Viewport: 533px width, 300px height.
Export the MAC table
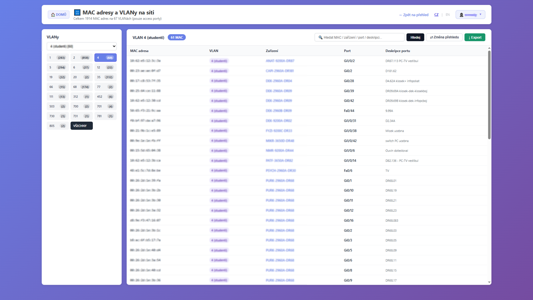tap(475, 37)
